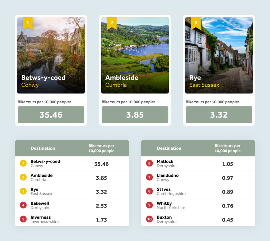Select the red number 4 circle badge
The width and height of the screenshot is (270, 241).
click(23, 205)
